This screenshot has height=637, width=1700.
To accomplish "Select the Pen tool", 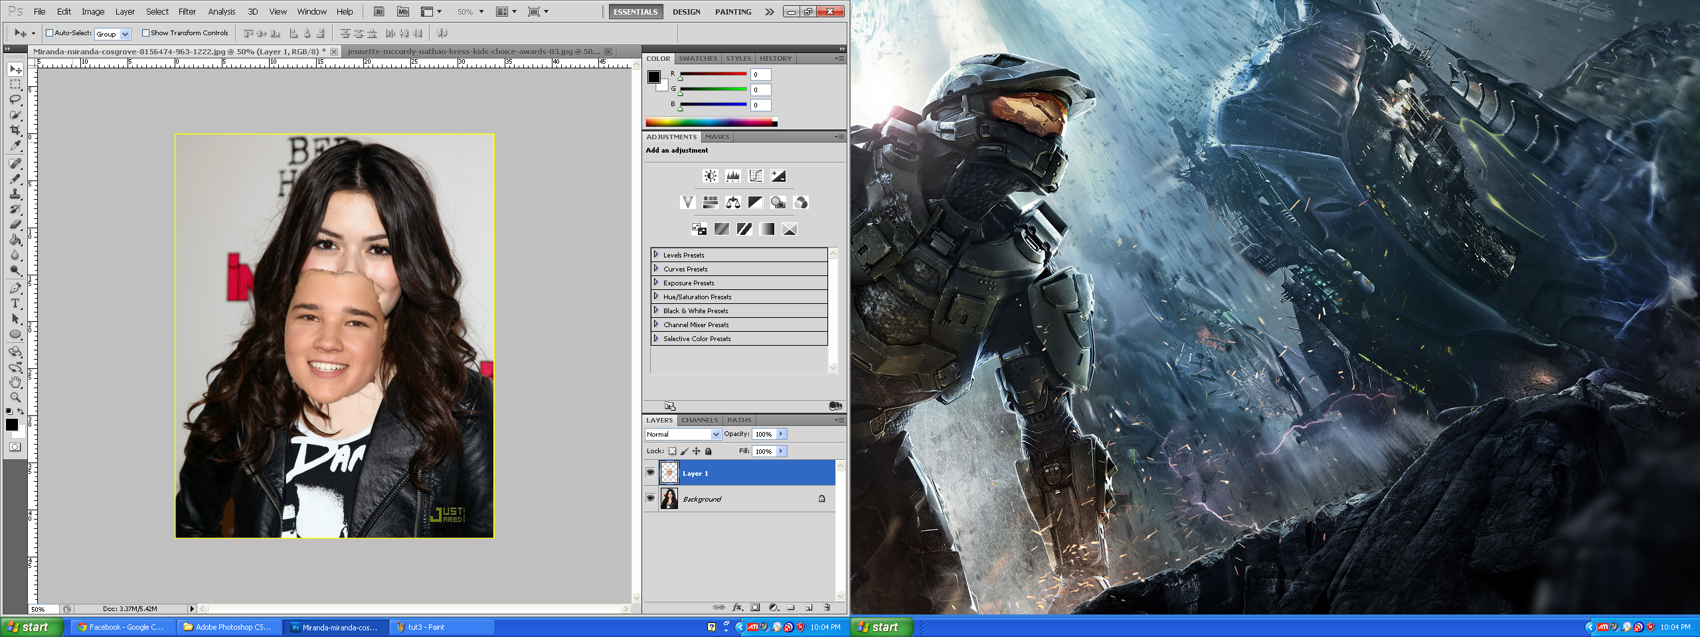I will pos(15,288).
